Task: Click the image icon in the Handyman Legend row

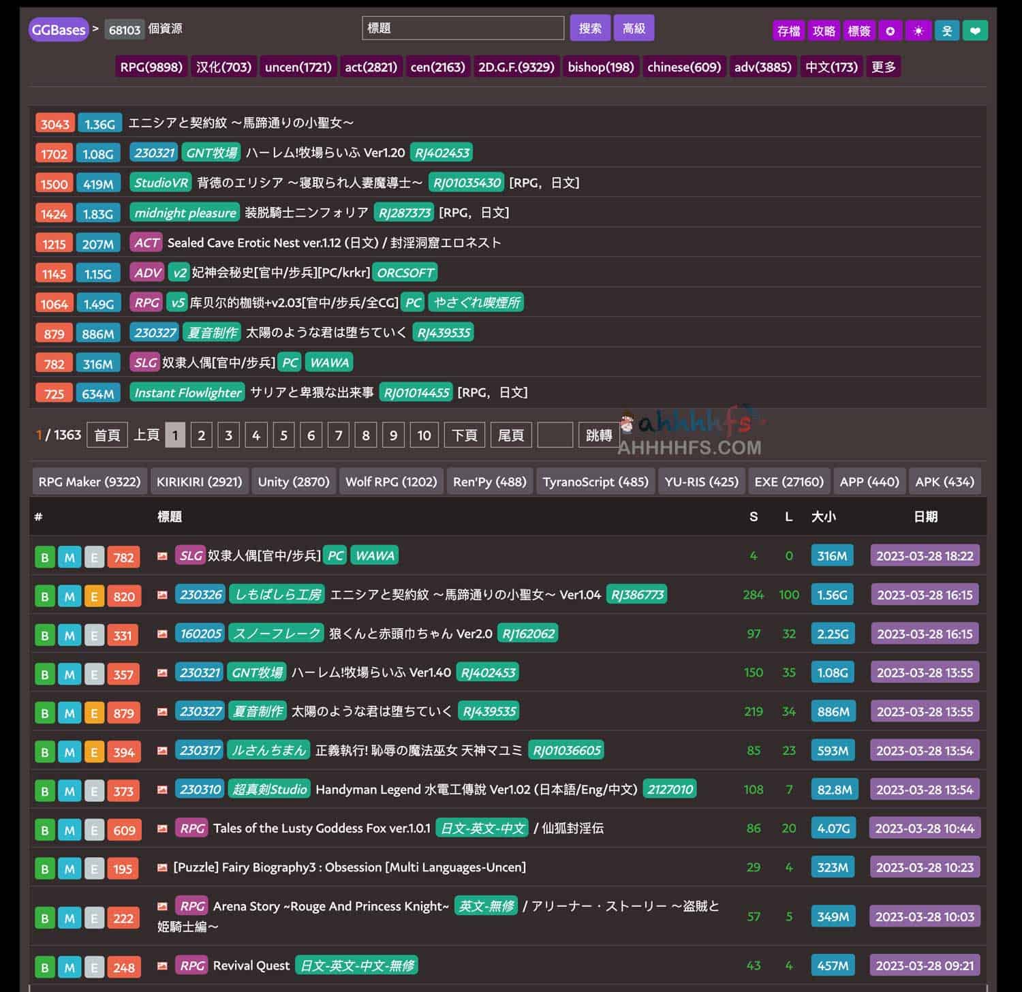Action: (162, 790)
